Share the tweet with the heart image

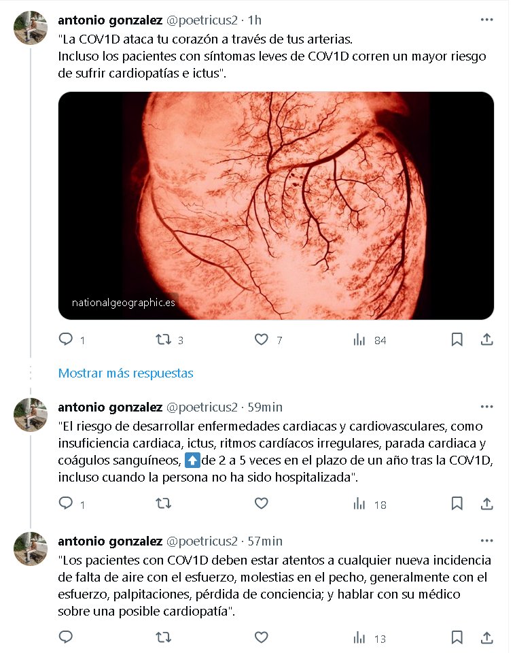pyautogui.click(x=486, y=339)
